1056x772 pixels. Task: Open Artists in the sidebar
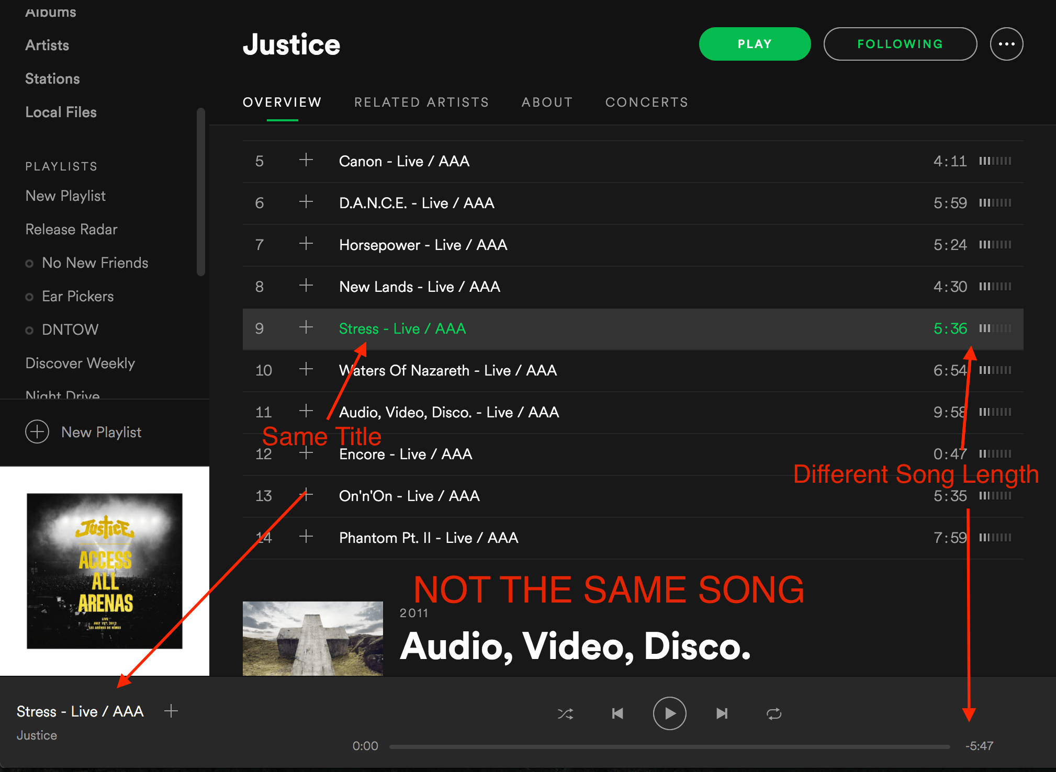tap(47, 45)
